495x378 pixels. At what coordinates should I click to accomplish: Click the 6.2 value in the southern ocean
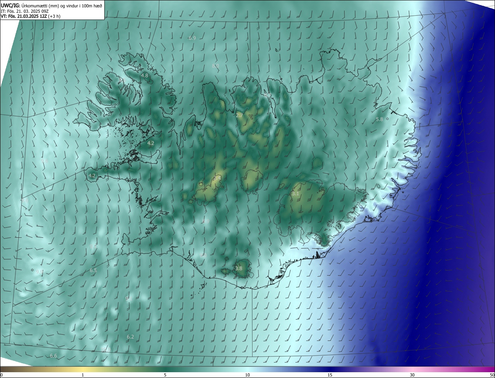click(130, 337)
